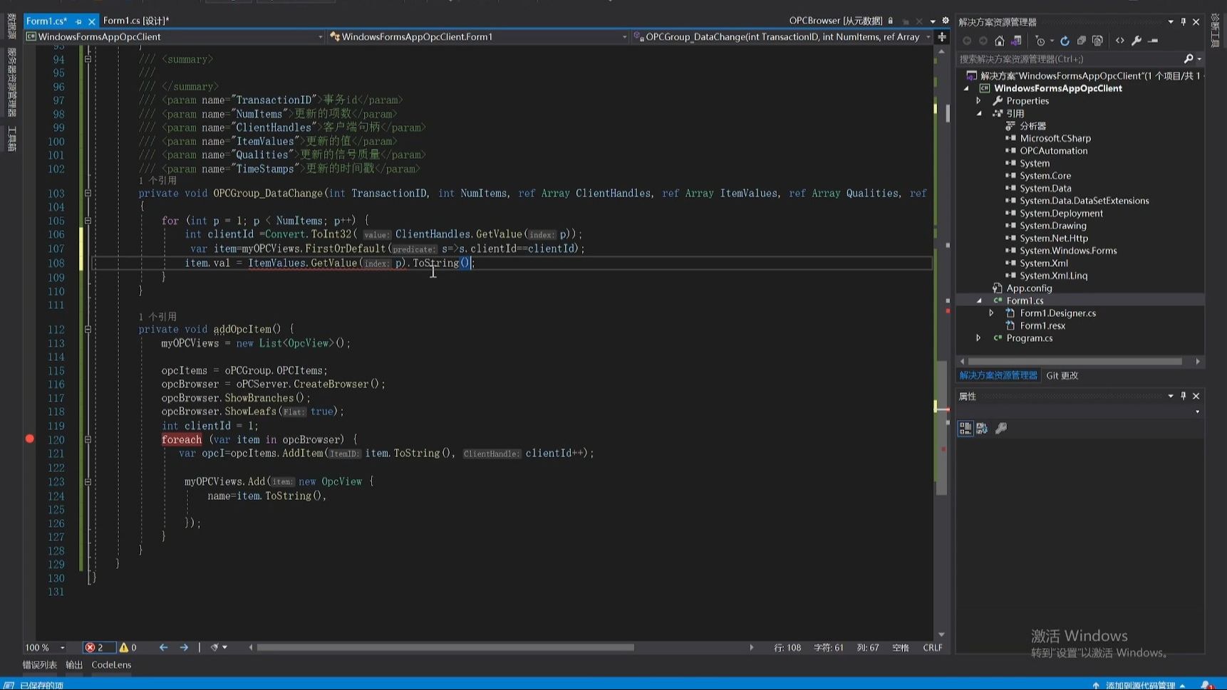Collapse the for loop at line 105
This screenshot has width=1227, height=690.
(88, 221)
